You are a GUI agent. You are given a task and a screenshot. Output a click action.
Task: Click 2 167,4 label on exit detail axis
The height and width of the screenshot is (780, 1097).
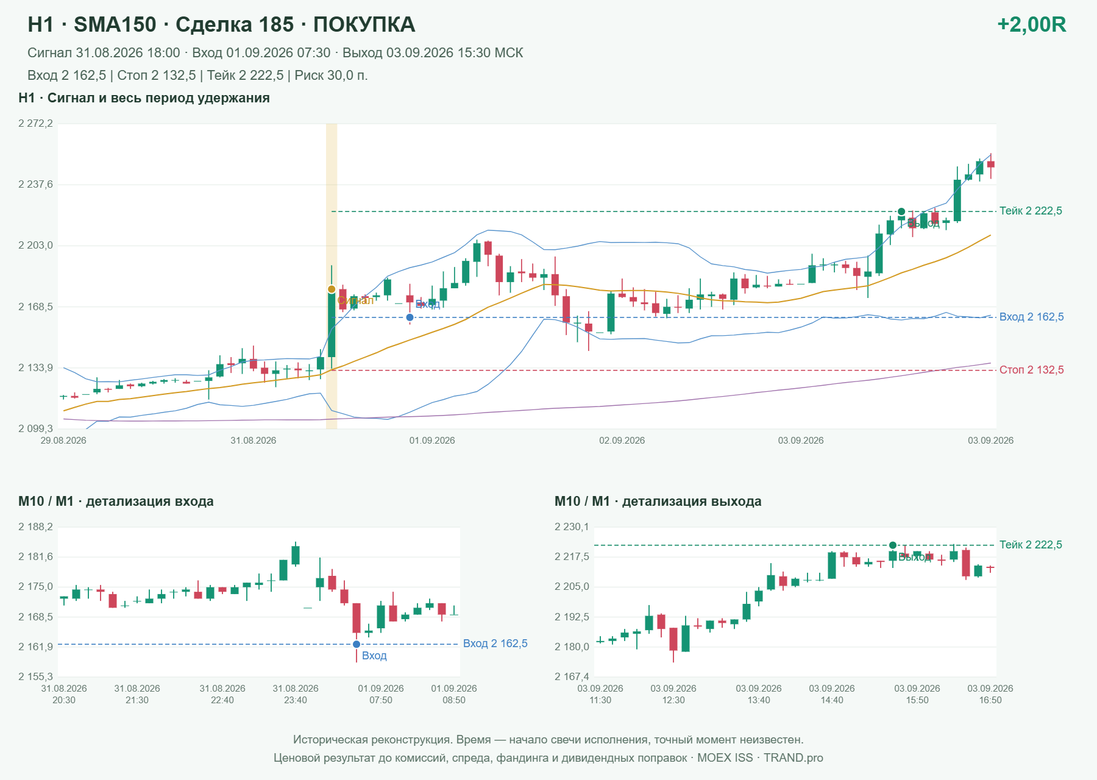572,677
